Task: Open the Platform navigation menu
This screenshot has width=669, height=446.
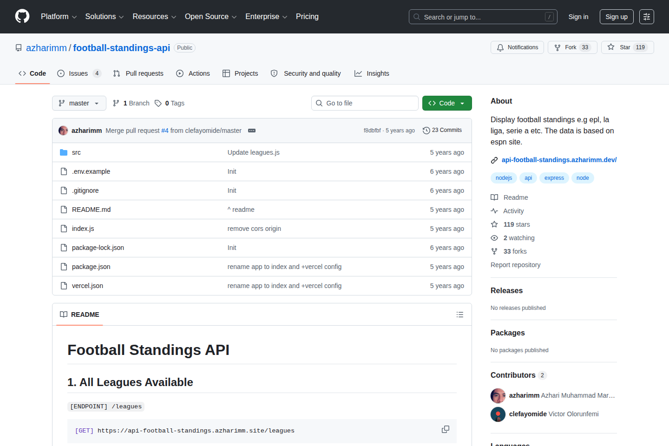Action: click(59, 17)
